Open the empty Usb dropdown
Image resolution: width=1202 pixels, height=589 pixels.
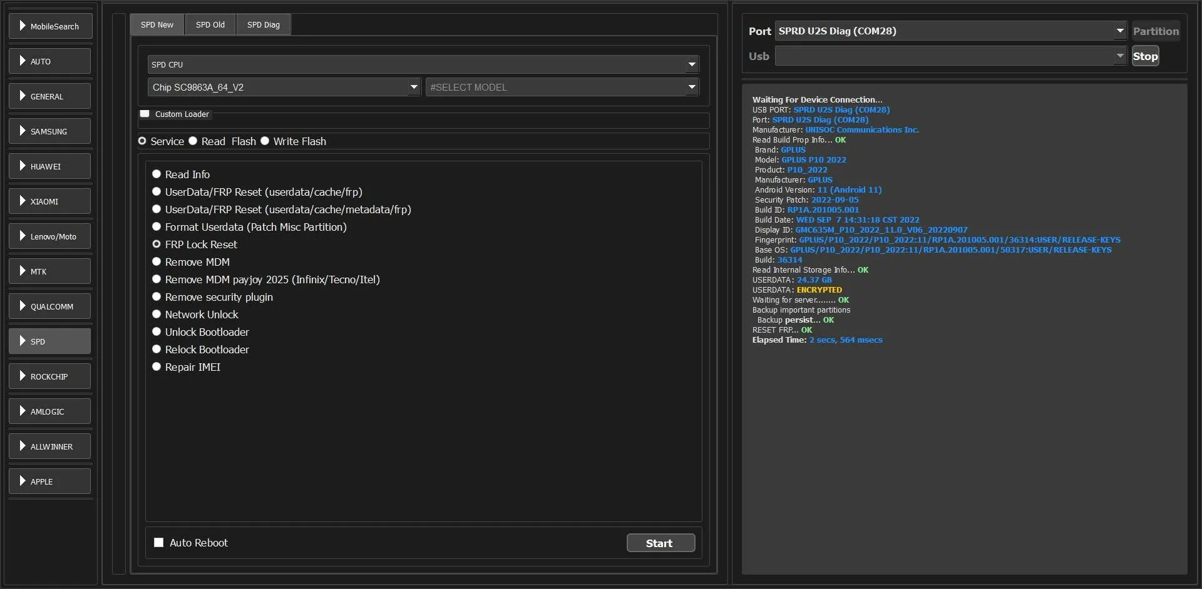951,56
